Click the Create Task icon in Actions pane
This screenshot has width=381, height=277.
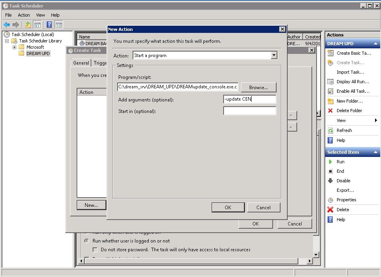(x=330, y=63)
